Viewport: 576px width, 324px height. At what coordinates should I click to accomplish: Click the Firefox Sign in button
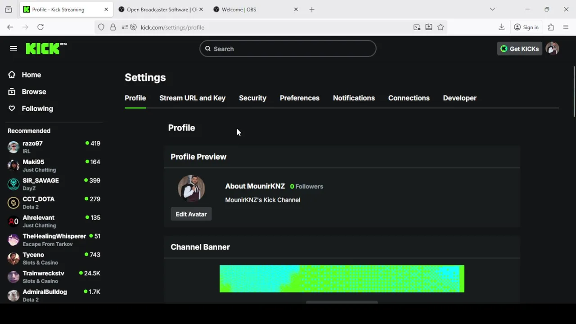[526, 27]
